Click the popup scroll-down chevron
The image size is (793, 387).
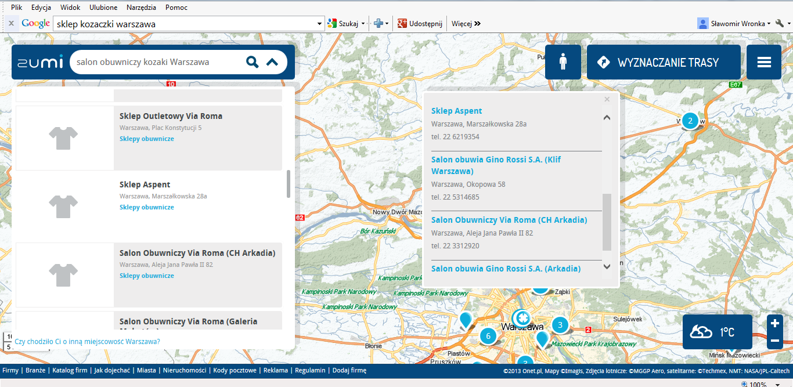[x=607, y=266]
